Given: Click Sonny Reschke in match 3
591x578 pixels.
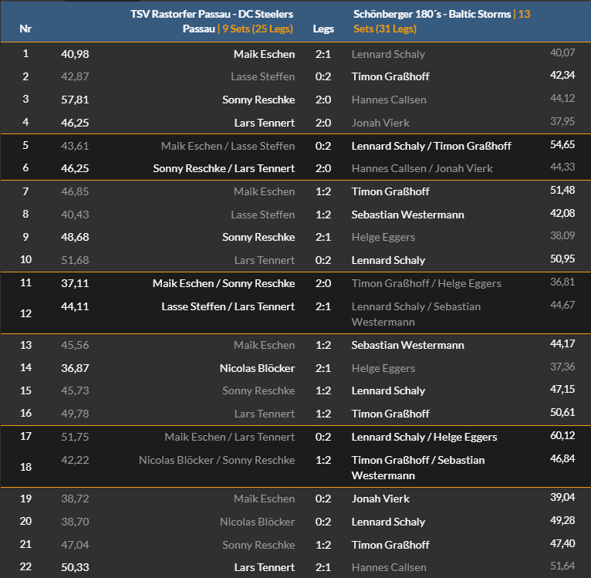Looking at the screenshot, I should [258, 100].
